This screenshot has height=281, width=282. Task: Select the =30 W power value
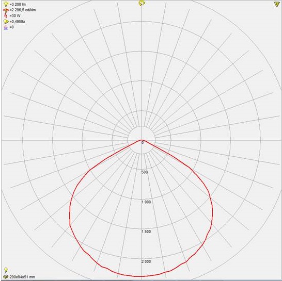tap(15, 15)
